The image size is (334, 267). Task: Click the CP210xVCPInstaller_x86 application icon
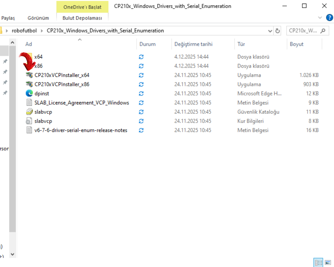pyautogui.click(x=29, y=84)
